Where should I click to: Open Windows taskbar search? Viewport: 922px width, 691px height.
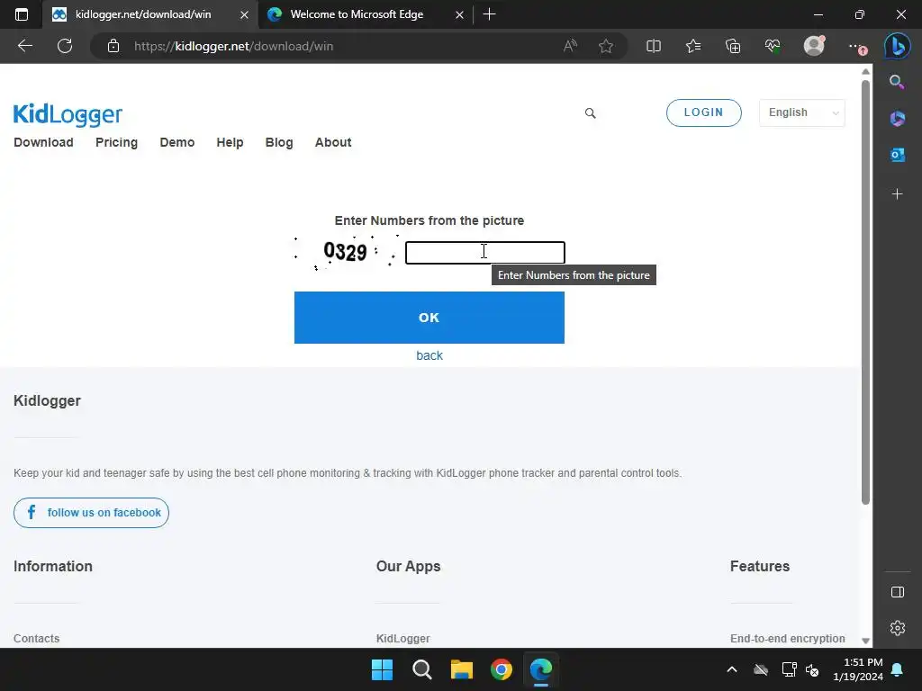421,669
